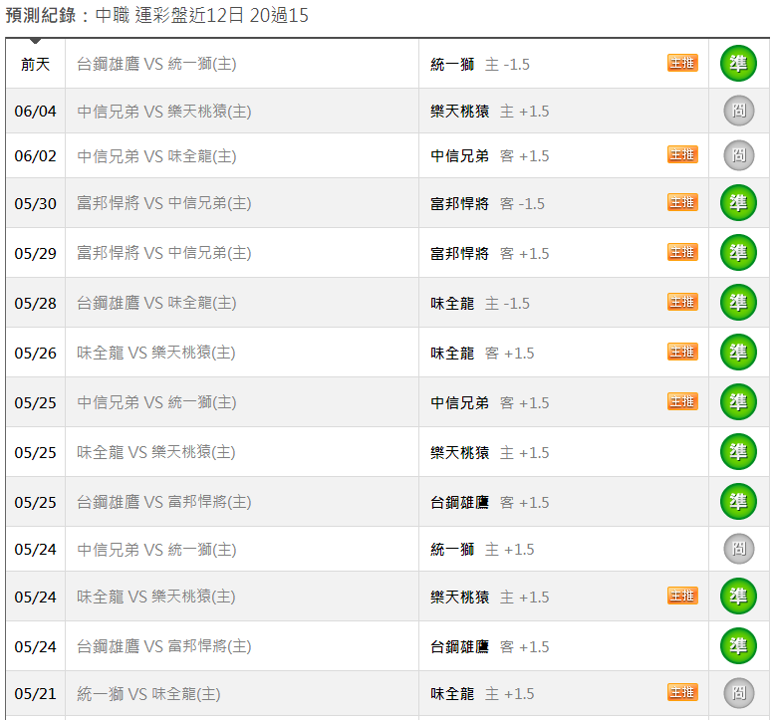This screenshot has height=720, width=775.
Task: Click the 主推 badge in the 05/21 row
Action: click(682, 692)
